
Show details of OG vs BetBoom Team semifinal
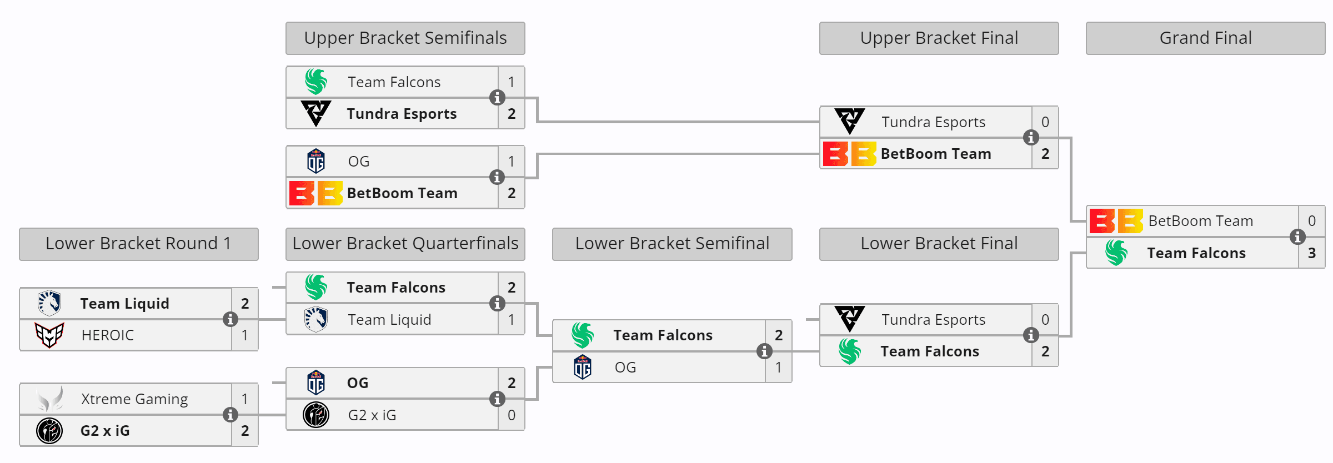tap(497, 177)
